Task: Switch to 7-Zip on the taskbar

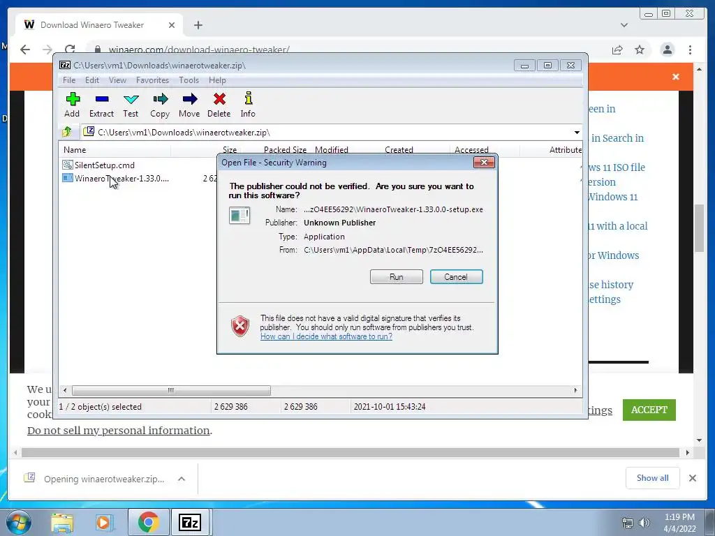Action: [191, 522]
